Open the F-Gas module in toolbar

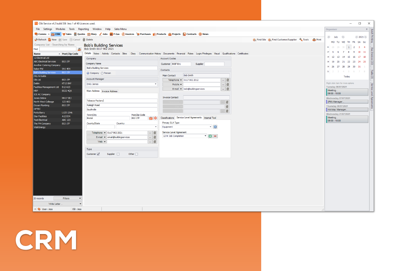pos(115,34)
